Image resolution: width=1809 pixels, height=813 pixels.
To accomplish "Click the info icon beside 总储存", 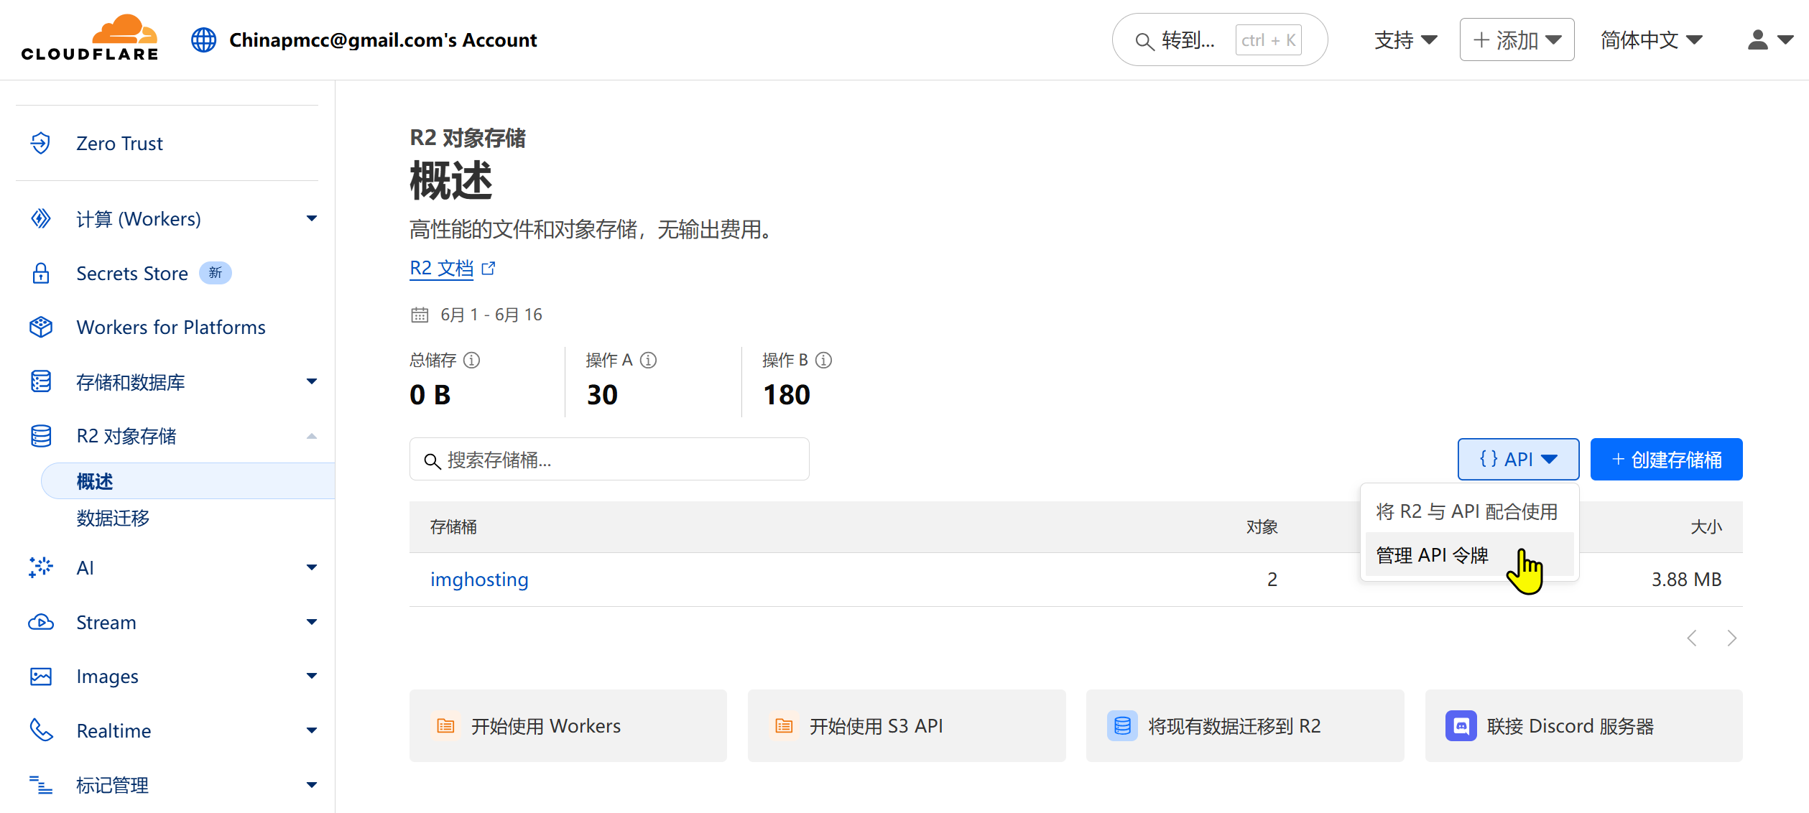I will click(471, 360).
